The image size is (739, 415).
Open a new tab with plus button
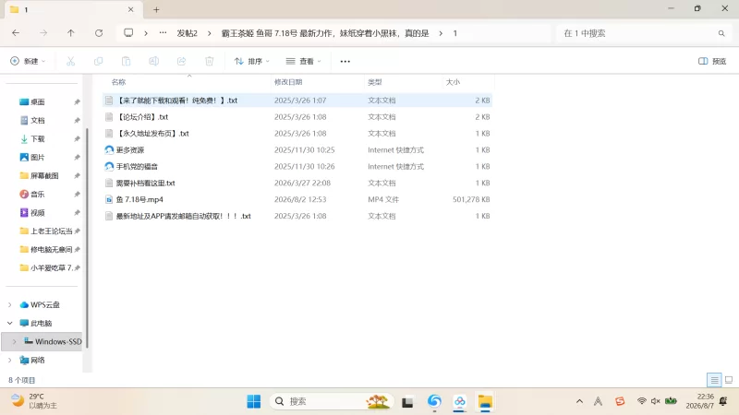(x=156, y=9)
